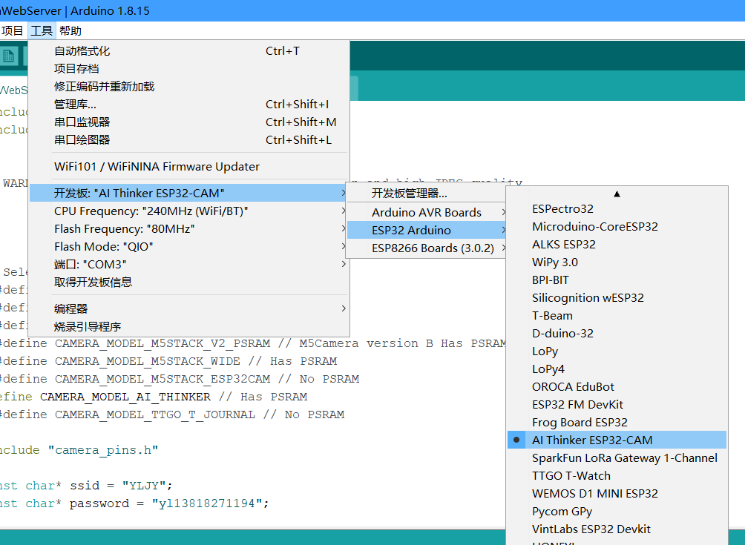The image size is (745, 545).
Task: Click 取得开发板信息
Action: pos(189,282)
